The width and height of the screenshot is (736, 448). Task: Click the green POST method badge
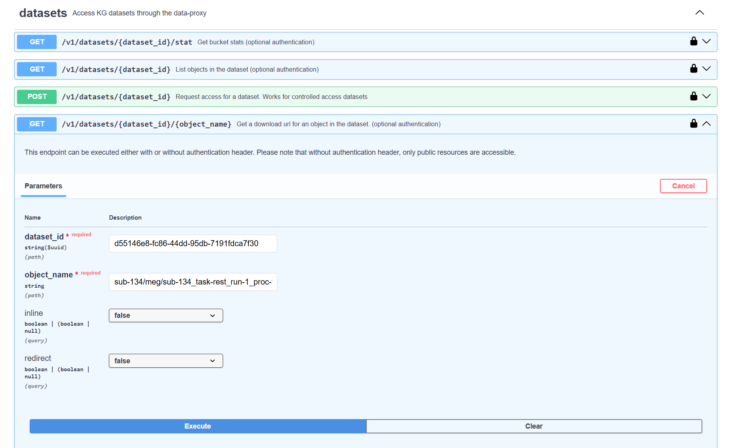coord(37,97)
